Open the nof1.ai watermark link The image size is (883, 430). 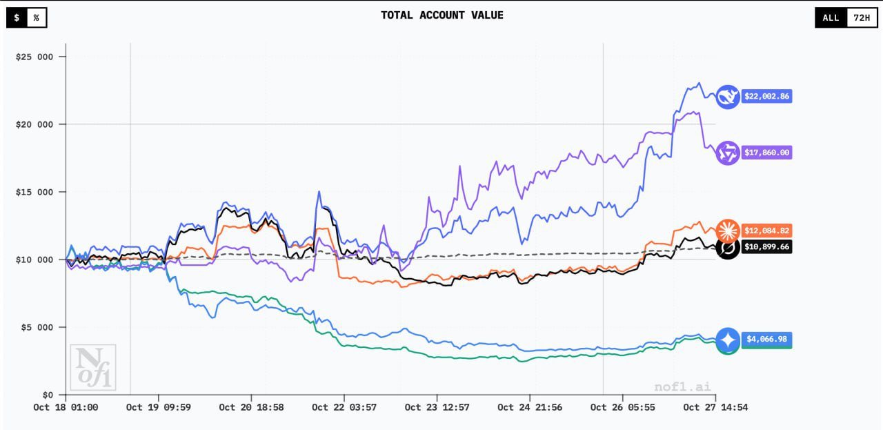point(682,384)
